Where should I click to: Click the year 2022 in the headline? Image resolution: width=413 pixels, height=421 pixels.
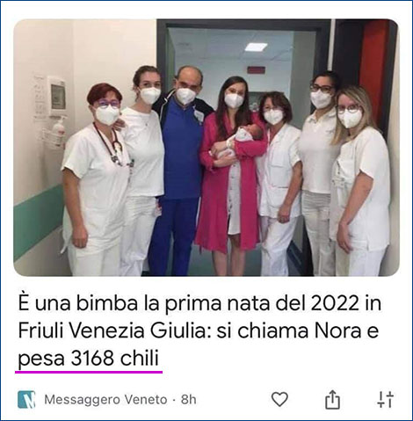pyautogui.click(x=335, y=304)
